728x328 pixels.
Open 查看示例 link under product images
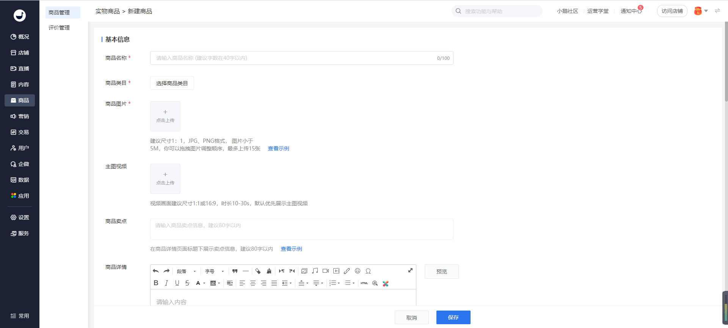tap(279, 148)
